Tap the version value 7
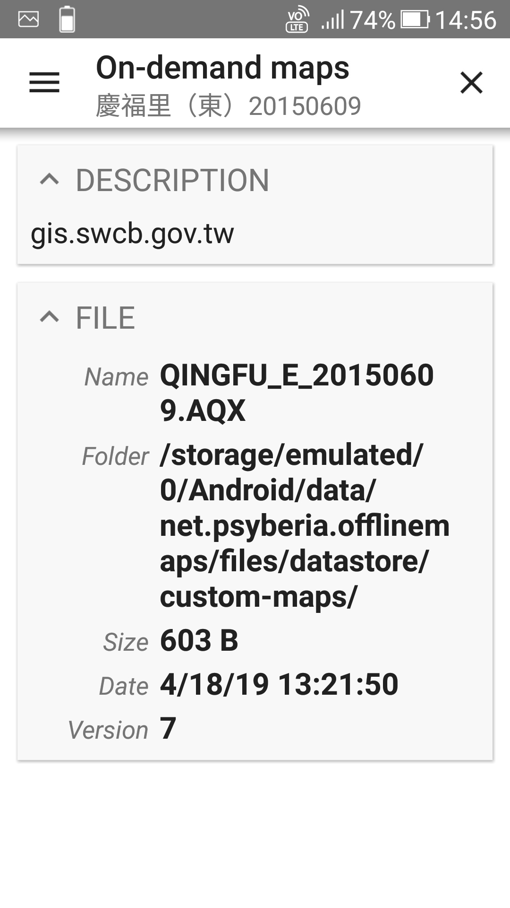 [x=168, y=728]
